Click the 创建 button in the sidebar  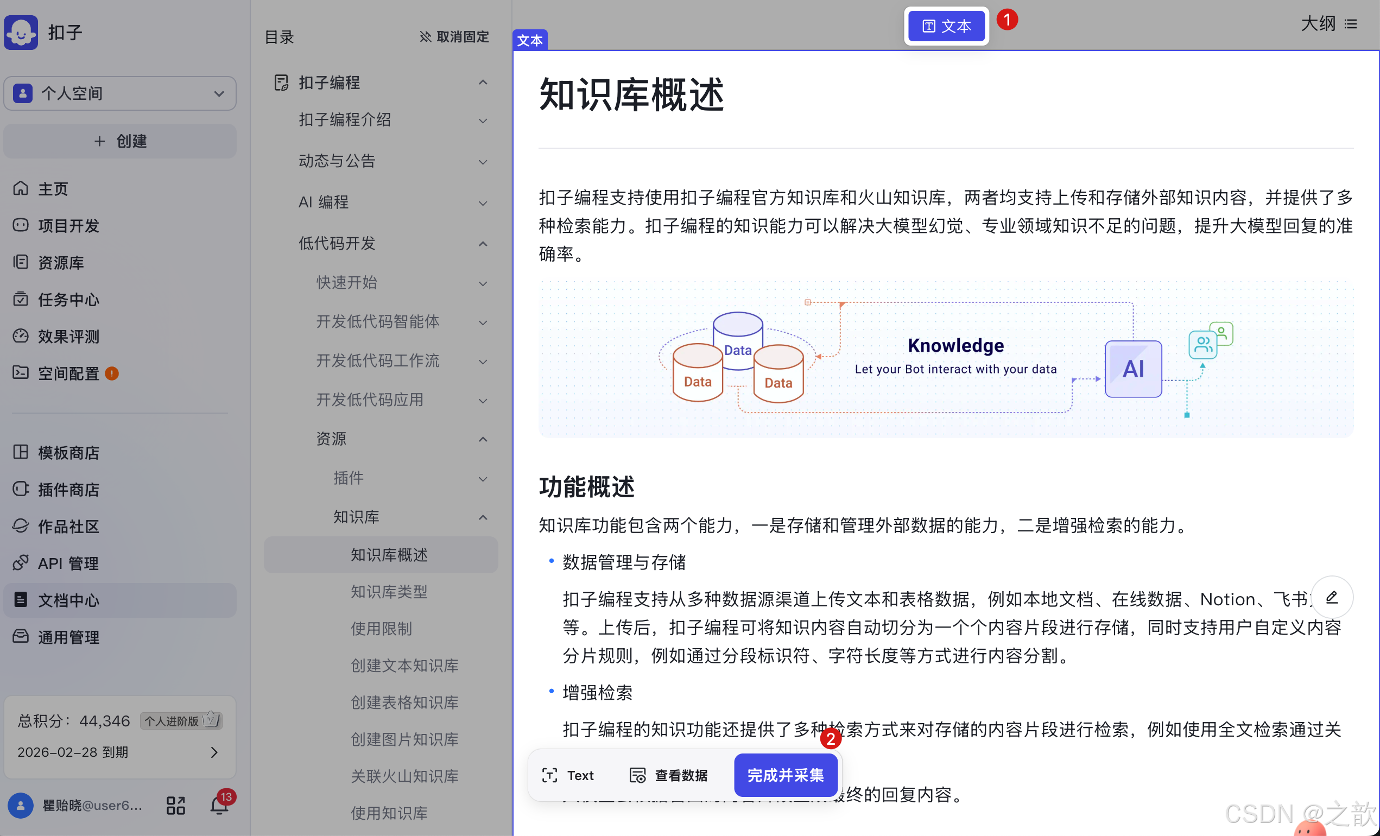coord(119,141)
